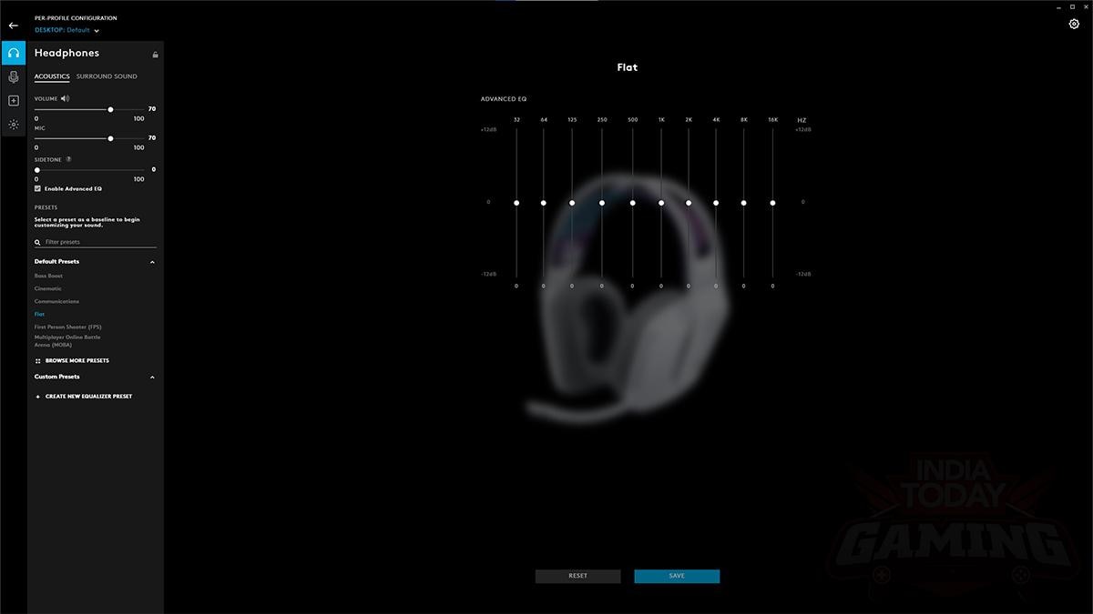Click the 500 Hz EQ band handle
Screen dimensions: 1093x614
pyautogui.click(x=632, y=202)
